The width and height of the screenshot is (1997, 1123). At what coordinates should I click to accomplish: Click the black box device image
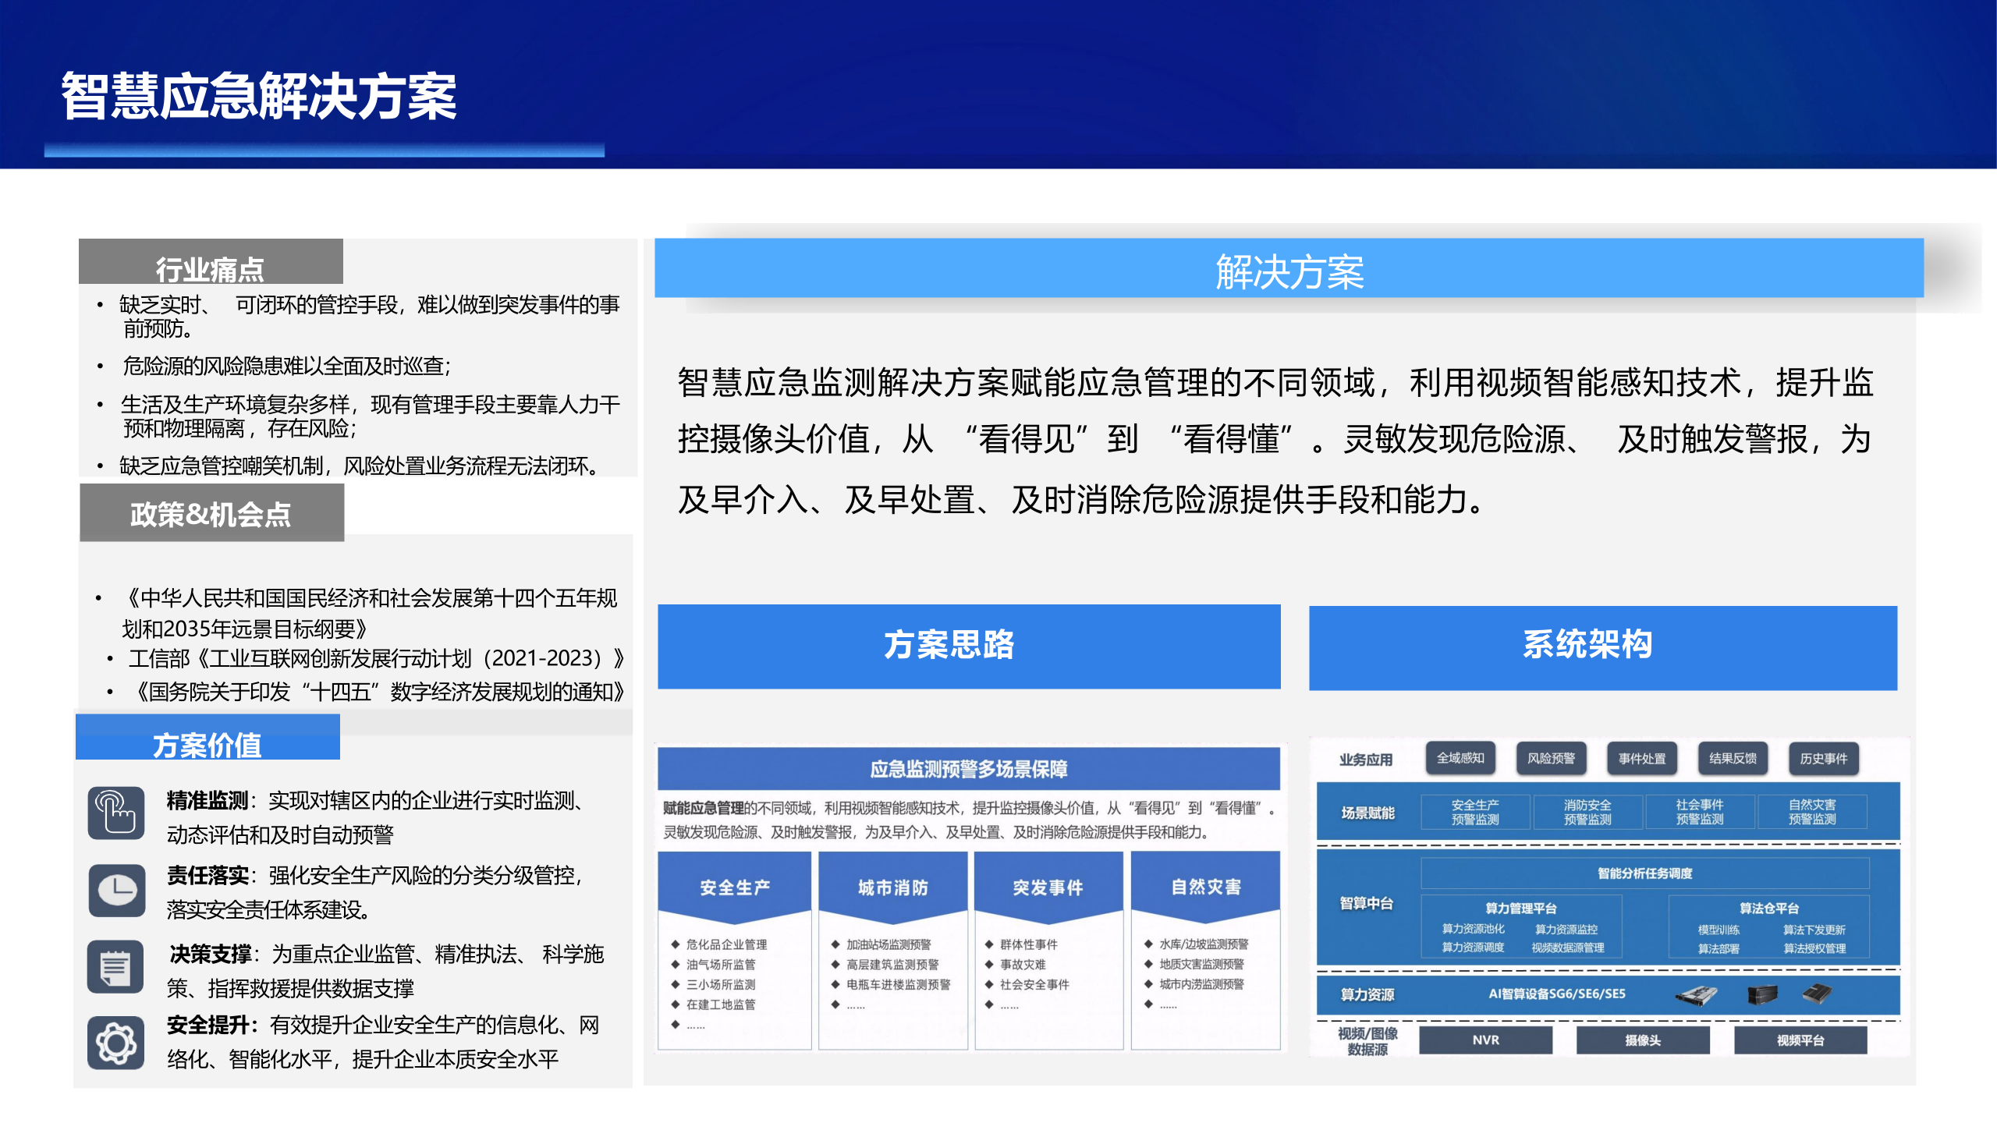pyautogui.click(x=1762, y=994)
